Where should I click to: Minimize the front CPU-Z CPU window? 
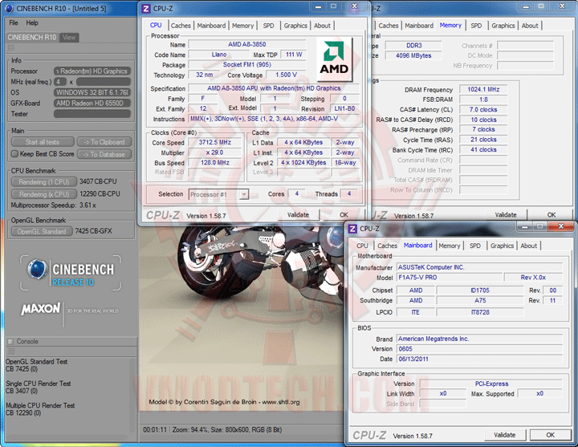(x=318, y=6)
